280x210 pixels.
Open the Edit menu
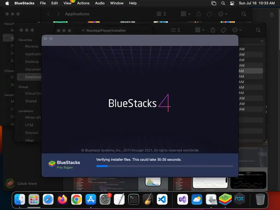pos(54,3)
